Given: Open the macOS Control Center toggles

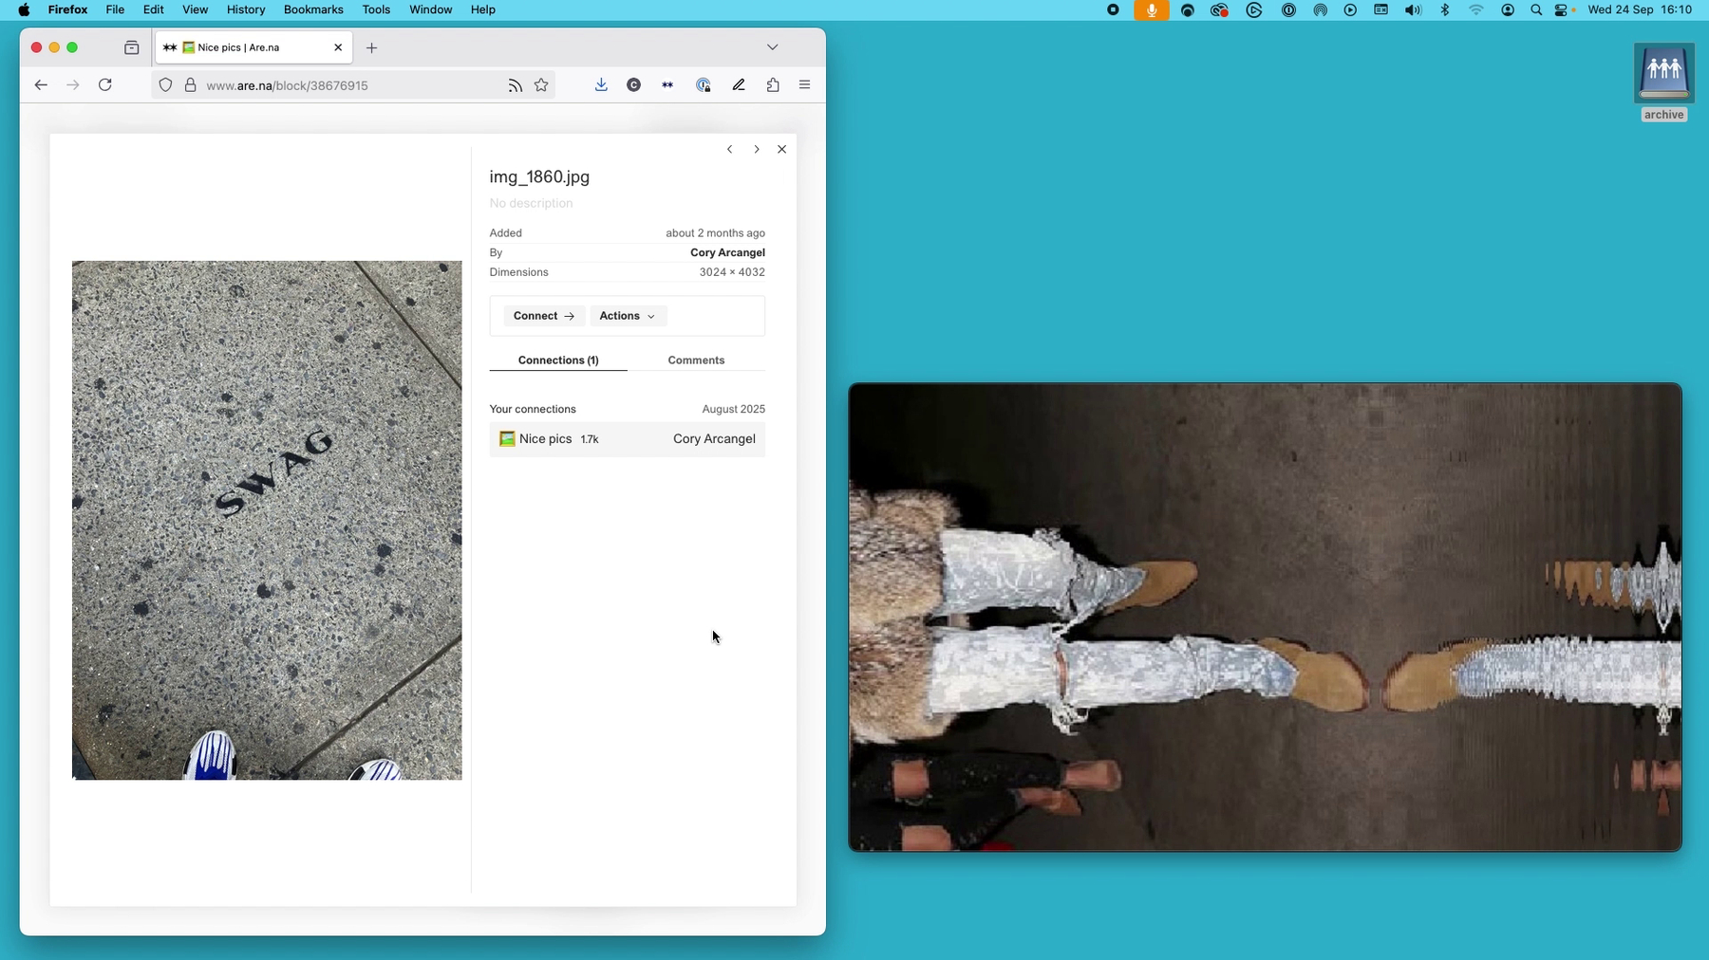Looking at the screenshot, I should pyautogui.click(x=1561, y=10).
